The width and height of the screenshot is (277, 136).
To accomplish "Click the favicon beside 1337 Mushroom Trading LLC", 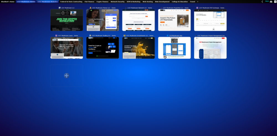I will point(90,36).
